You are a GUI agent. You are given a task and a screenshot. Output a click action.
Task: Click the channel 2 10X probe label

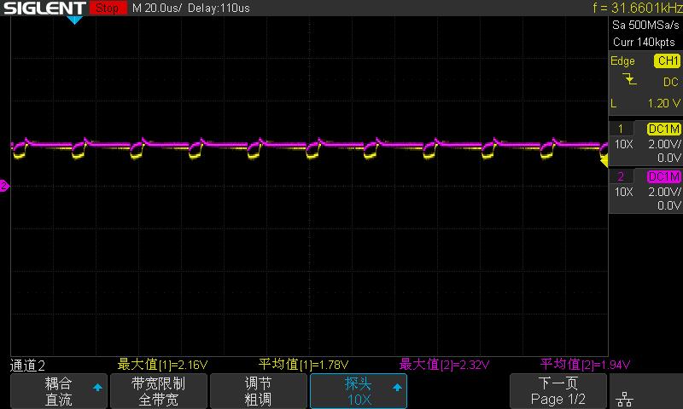click(x=624, y=192)
